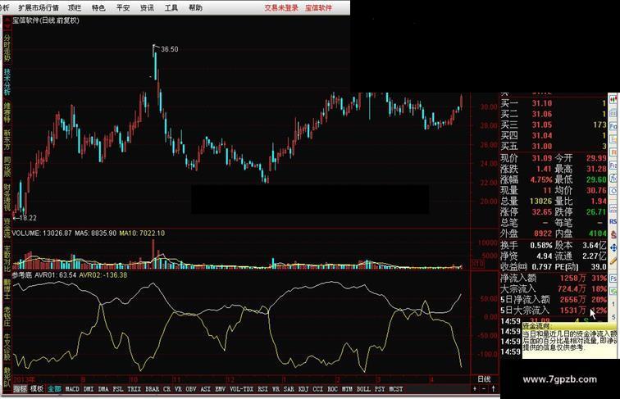This screenshot has width=620, height=399.
Task: Switch to 主散对比 side tab
Action: 7,259
